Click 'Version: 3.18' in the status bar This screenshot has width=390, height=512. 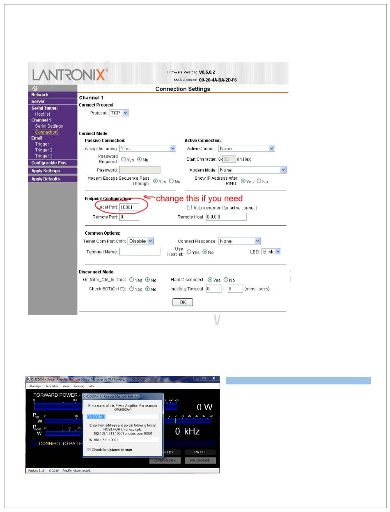(x=36, y=471)
